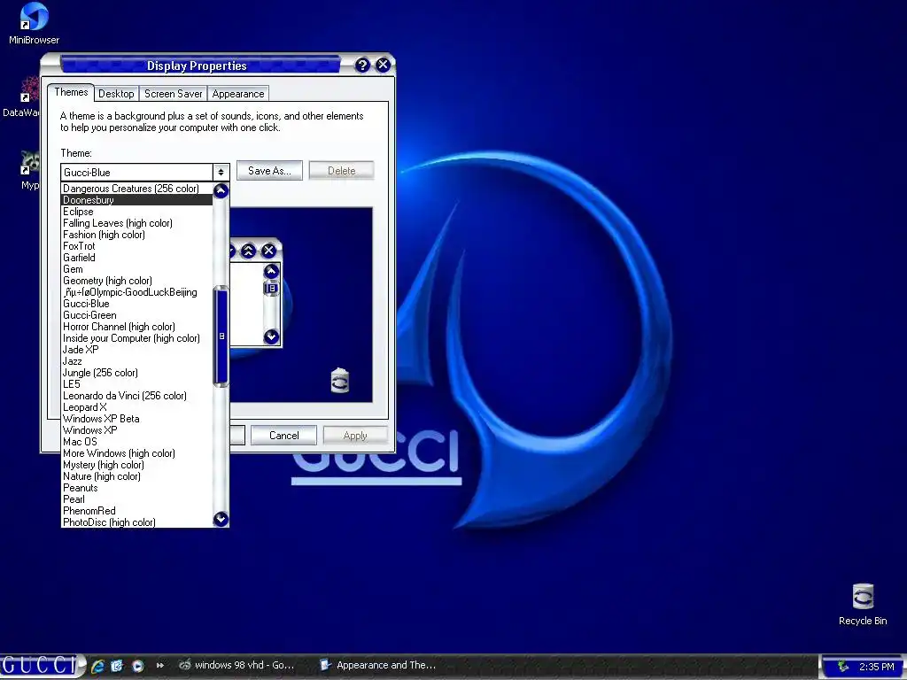Select Inside your Computer (high color) theme
The height and width of the screenshot is (680, 907).
(137, 338)
